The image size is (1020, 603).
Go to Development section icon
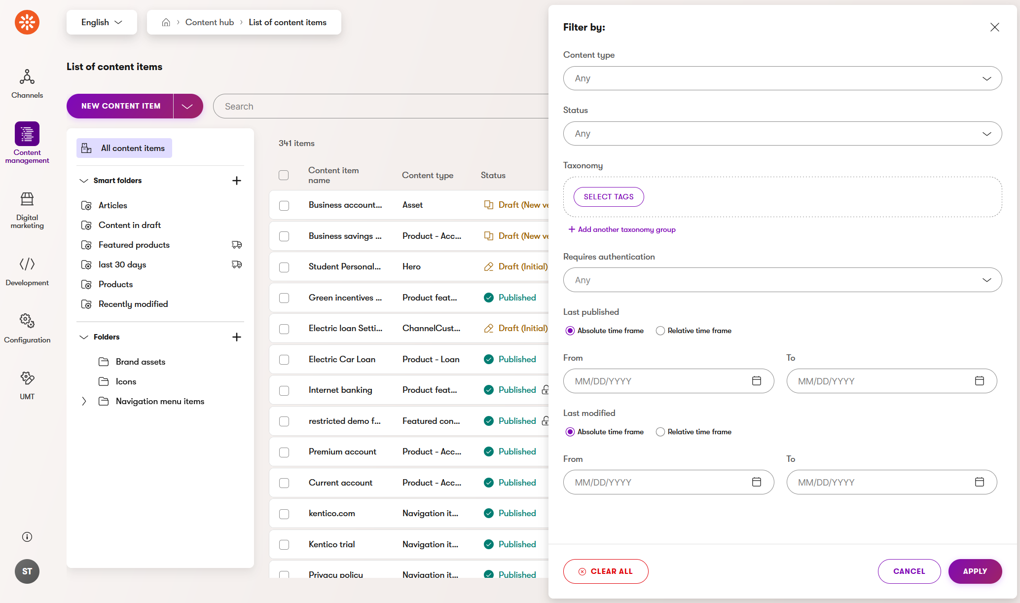(27, 264)
